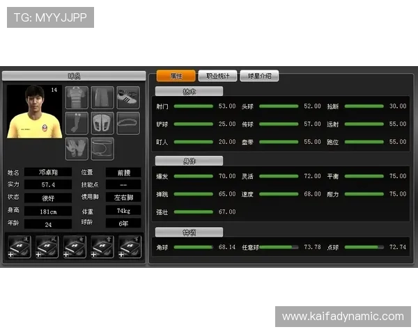418x334 pixels.
Task: Click the first skill book slot
Action: point(20,247)
